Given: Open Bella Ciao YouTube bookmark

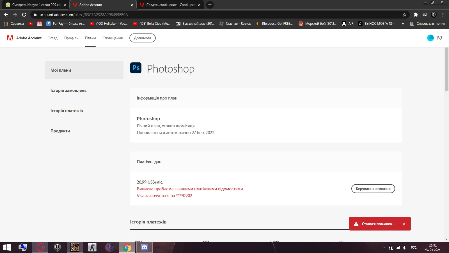Looking at the screenshot, I should pos(152,24).
